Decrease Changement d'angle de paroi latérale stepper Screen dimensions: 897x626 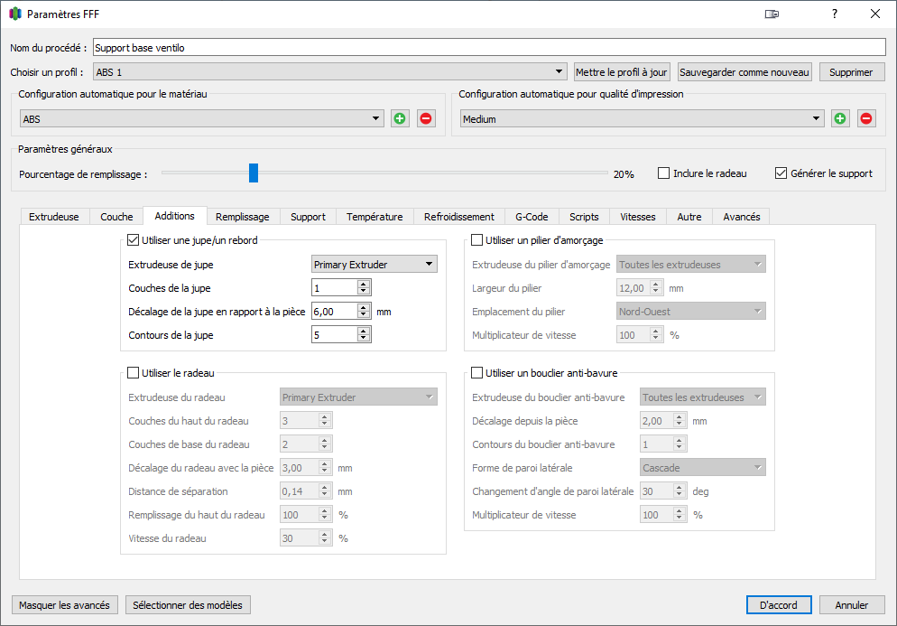679,495
